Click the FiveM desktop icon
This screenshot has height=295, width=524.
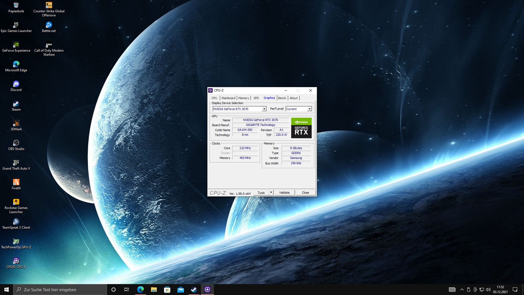click(x=16, y=182)
